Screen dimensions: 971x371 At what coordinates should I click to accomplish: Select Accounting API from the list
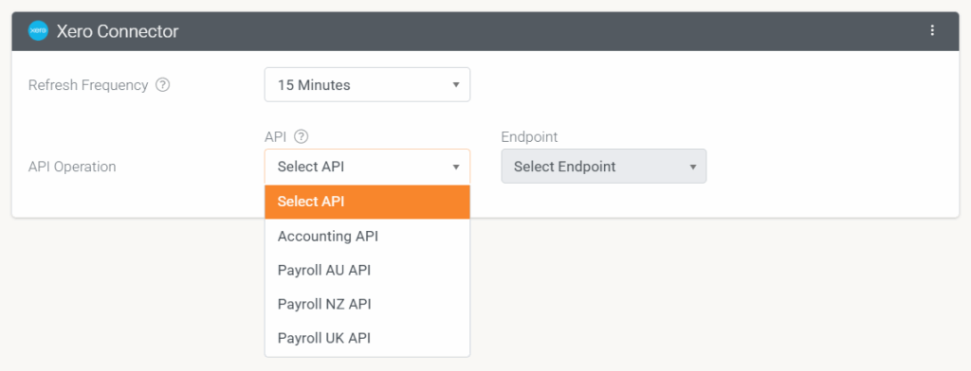pyautogui.click(x=367, y=237)
